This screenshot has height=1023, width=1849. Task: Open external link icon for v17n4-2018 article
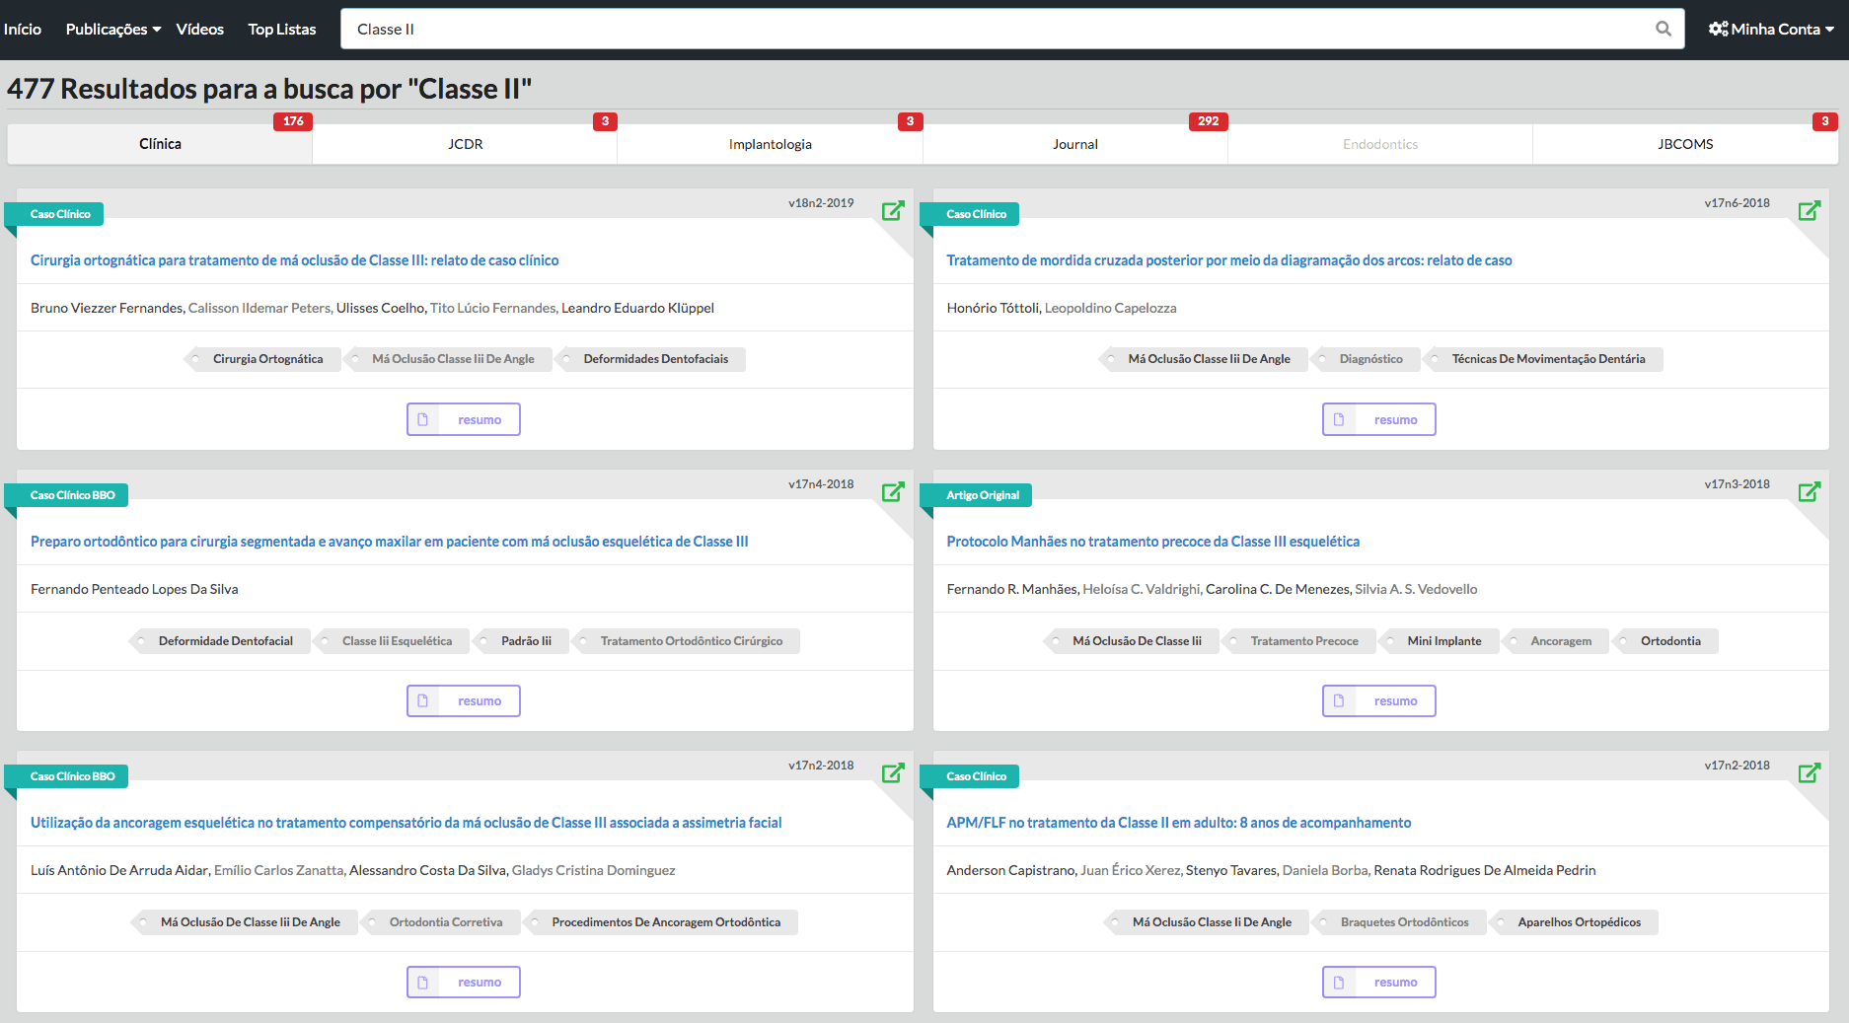[893, 491]
